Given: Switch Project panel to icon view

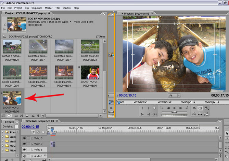Looking at the screenshot, I should coord(9,116).
